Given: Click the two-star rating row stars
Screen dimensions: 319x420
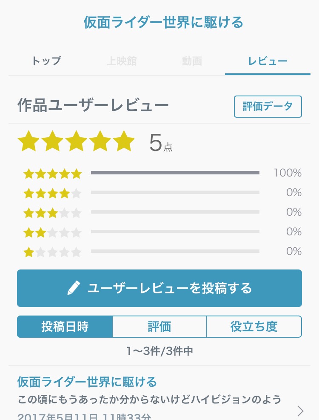Looking at the screenshot, I should (x=52, y=232).
